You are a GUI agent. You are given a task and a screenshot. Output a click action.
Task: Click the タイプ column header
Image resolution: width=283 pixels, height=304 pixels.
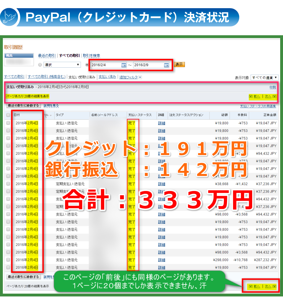(60, 115)
